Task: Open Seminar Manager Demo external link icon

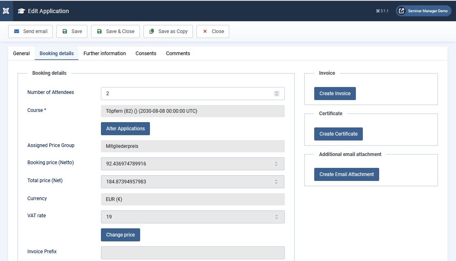Action: pyautogui.click(x=402, y=11)
